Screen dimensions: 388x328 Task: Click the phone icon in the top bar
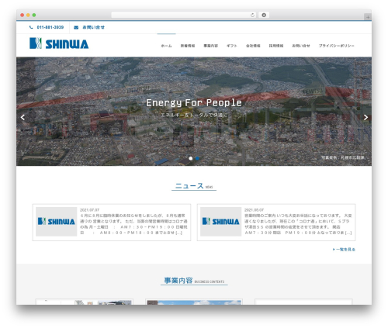(31, 27)
